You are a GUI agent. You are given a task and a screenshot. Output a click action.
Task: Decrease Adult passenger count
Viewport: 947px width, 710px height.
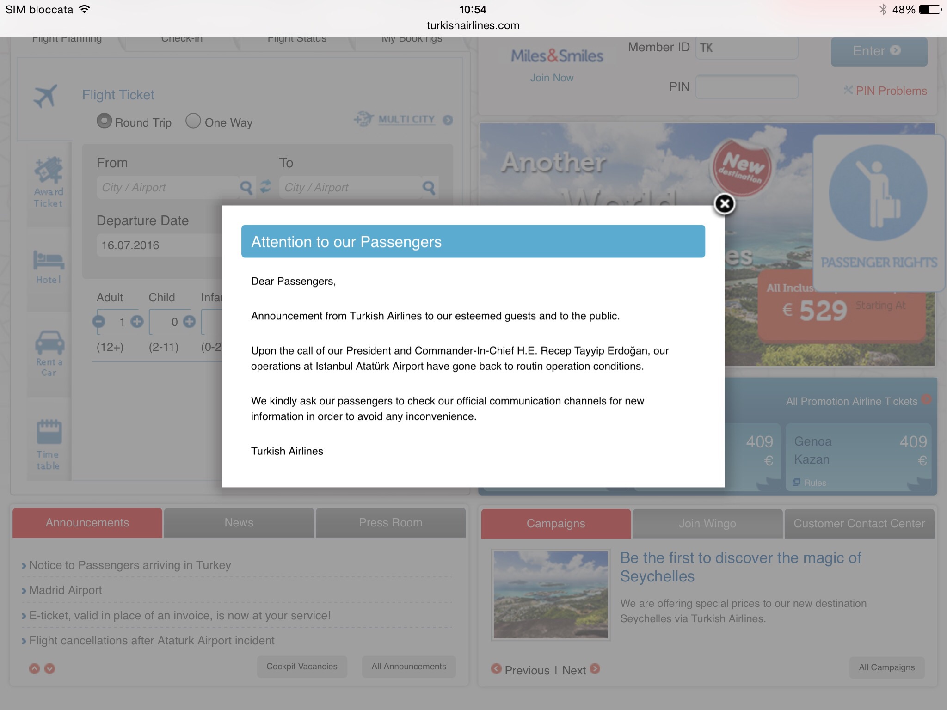(x=98, y=322)
